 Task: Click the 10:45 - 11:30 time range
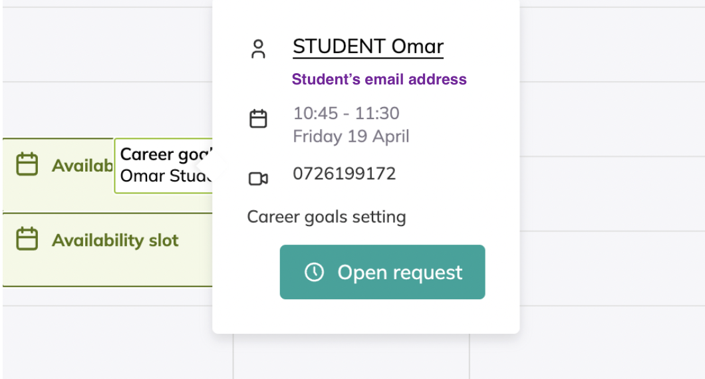coord(346,113)
